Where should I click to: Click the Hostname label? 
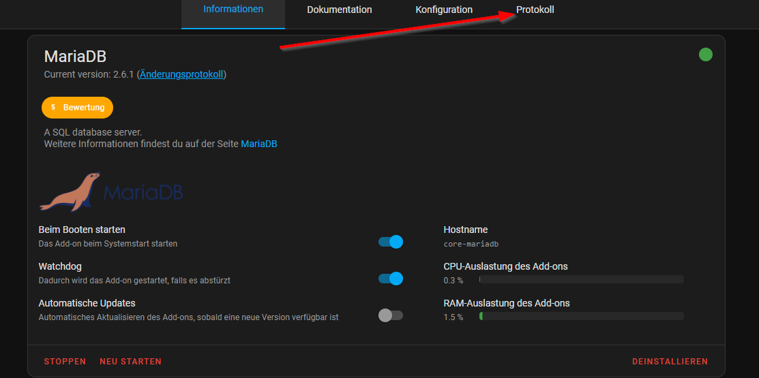click(x=466, y=230)
